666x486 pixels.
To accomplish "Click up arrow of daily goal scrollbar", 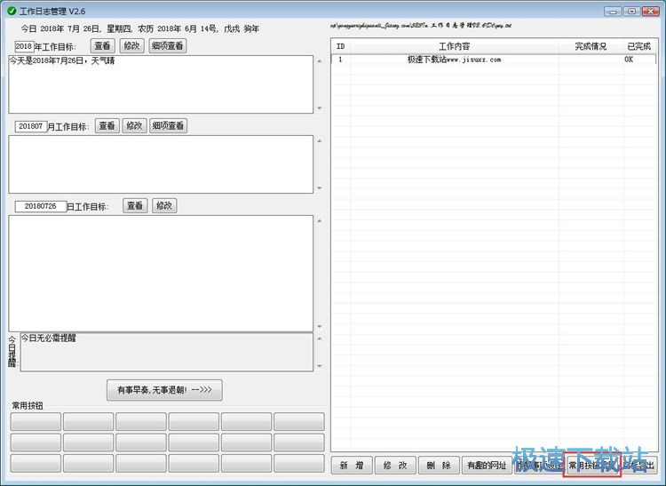I will (x=320, y=221).
